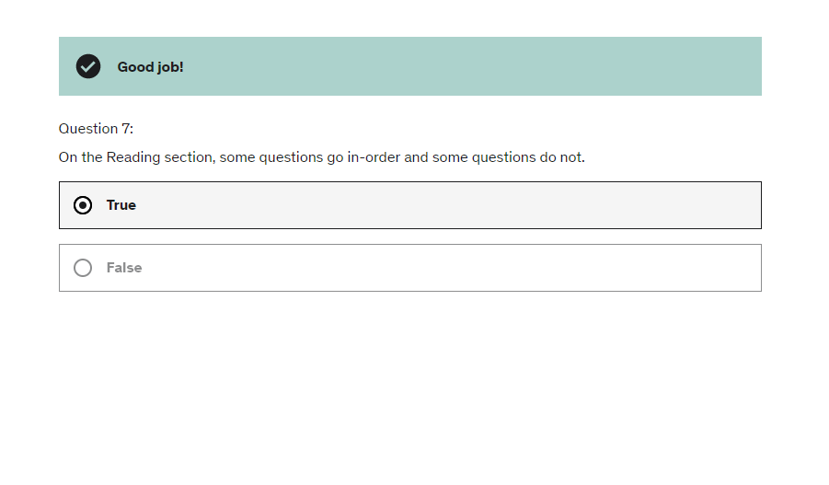Choose the True answer option box
Screen dimensions: 829x485
pyautogui.click(x=409, y=205)
